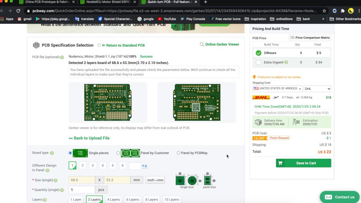The height and width of the screenshot is (203, 361).
Task: Switch to China PCB Prototype tab
Action: coord(47,2)
